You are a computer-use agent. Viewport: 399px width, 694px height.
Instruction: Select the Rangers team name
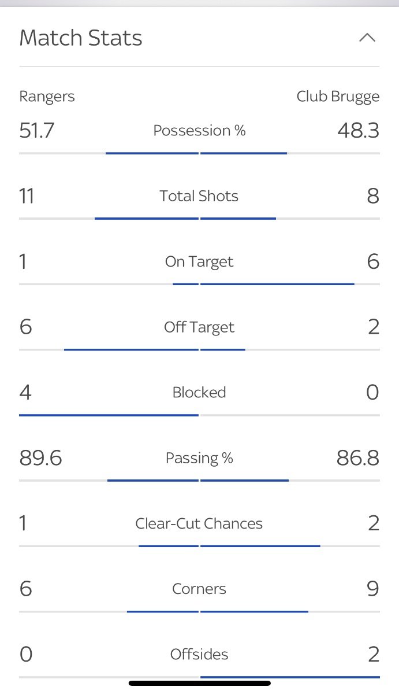[x=47, y=96]
